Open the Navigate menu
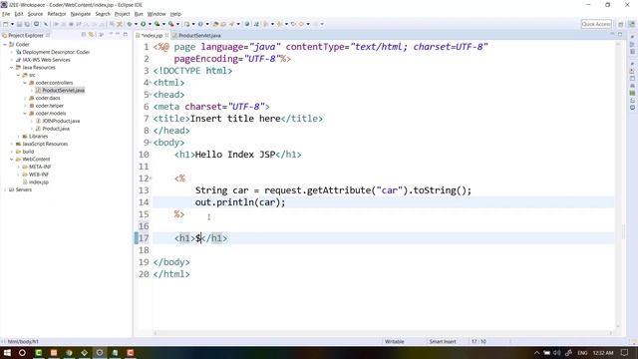This screenshot has width=638, height=359. coord(80,14)
